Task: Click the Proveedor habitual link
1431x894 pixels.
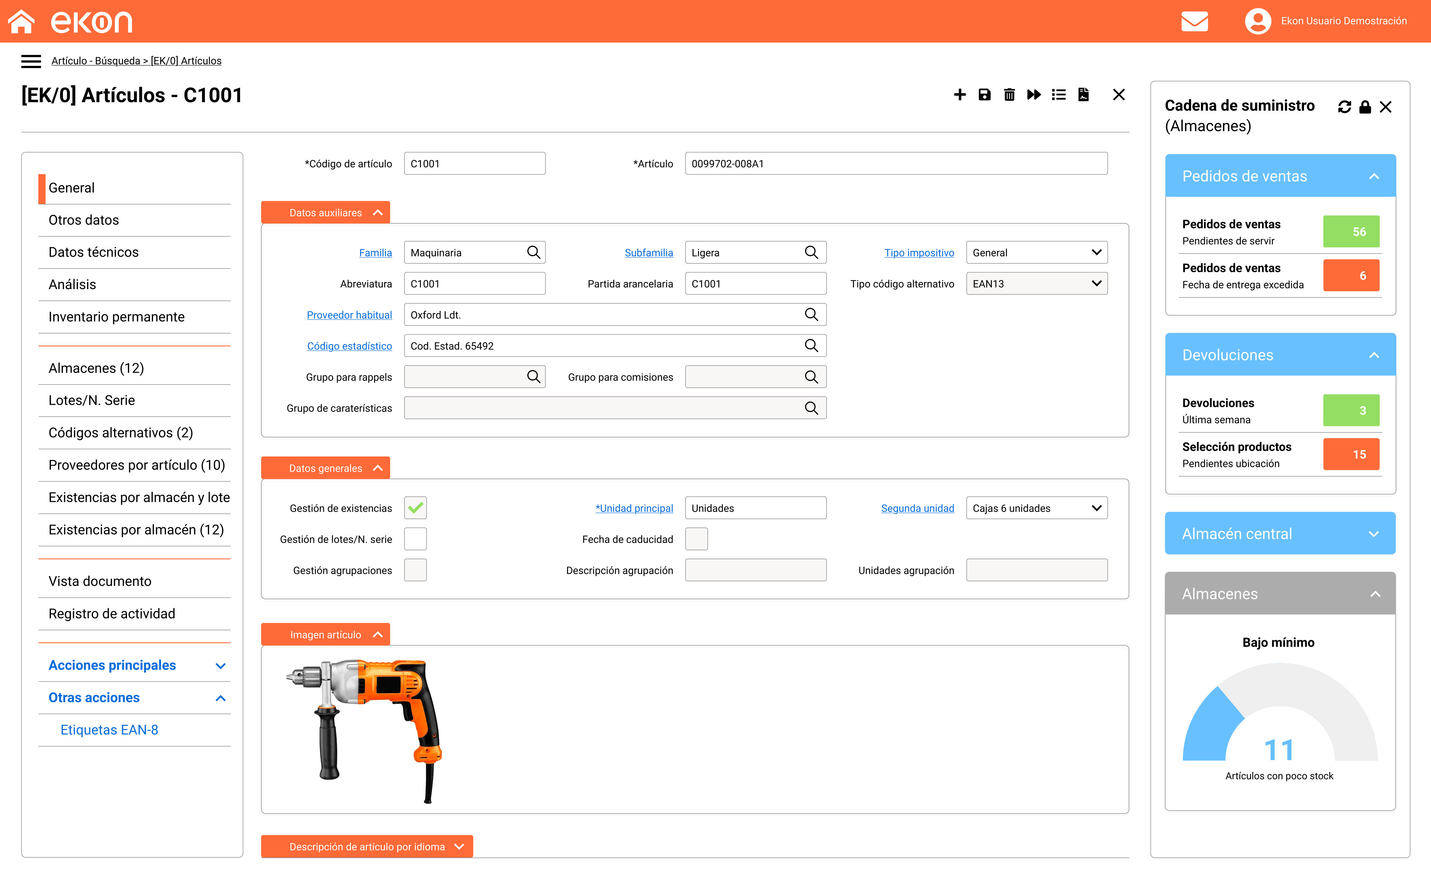Action: point(349,315)
